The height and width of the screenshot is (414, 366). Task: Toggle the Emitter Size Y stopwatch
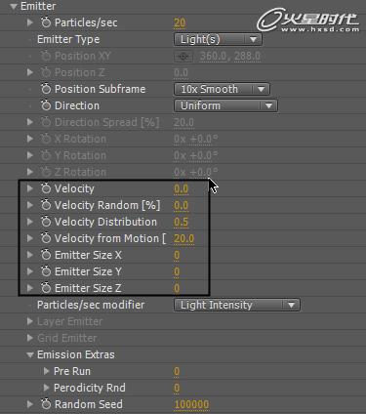46,271
